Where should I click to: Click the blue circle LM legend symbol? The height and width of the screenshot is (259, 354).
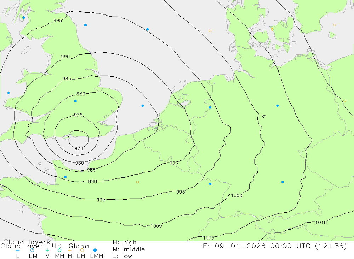[32, 250]
